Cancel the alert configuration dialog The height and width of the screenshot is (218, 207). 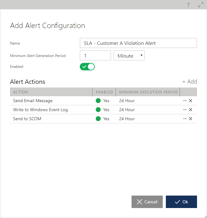tap(147, 202)
